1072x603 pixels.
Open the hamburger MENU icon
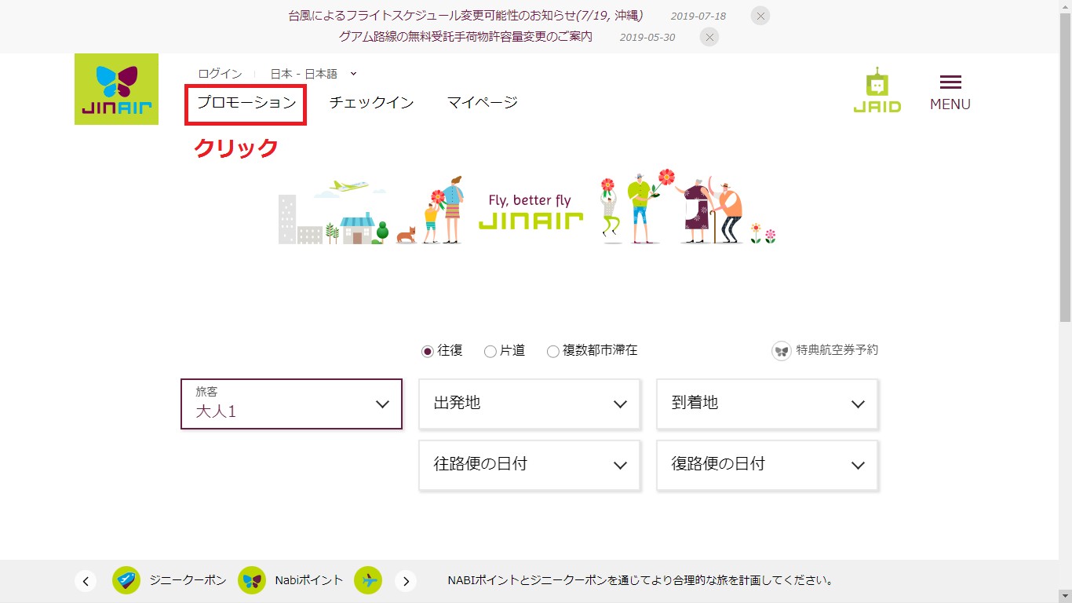pos(950,92)
